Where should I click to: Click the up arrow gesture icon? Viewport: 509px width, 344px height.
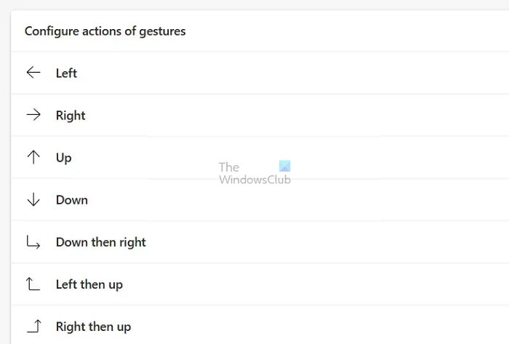(x=33, y=157)
